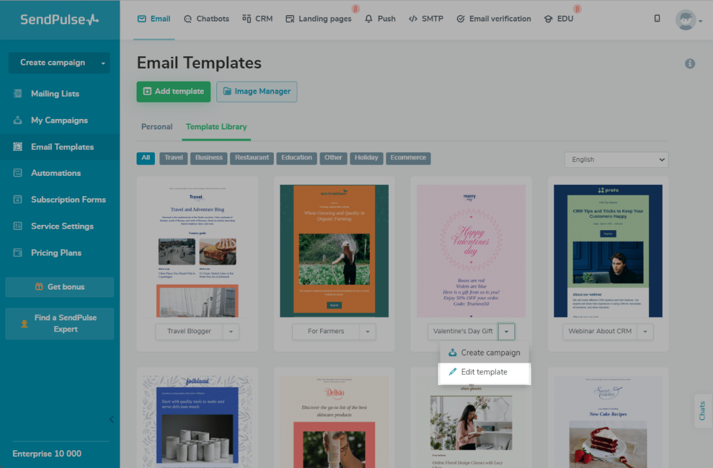Go to My Campaigns
The width and height of the screenshot is (713, 468).
click(59, 120)
